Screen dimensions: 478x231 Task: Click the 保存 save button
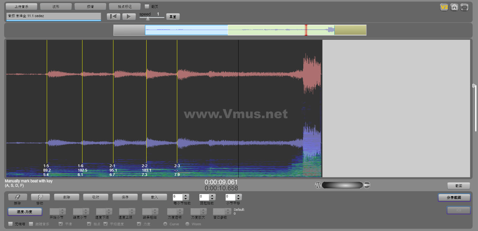point(125,197)
